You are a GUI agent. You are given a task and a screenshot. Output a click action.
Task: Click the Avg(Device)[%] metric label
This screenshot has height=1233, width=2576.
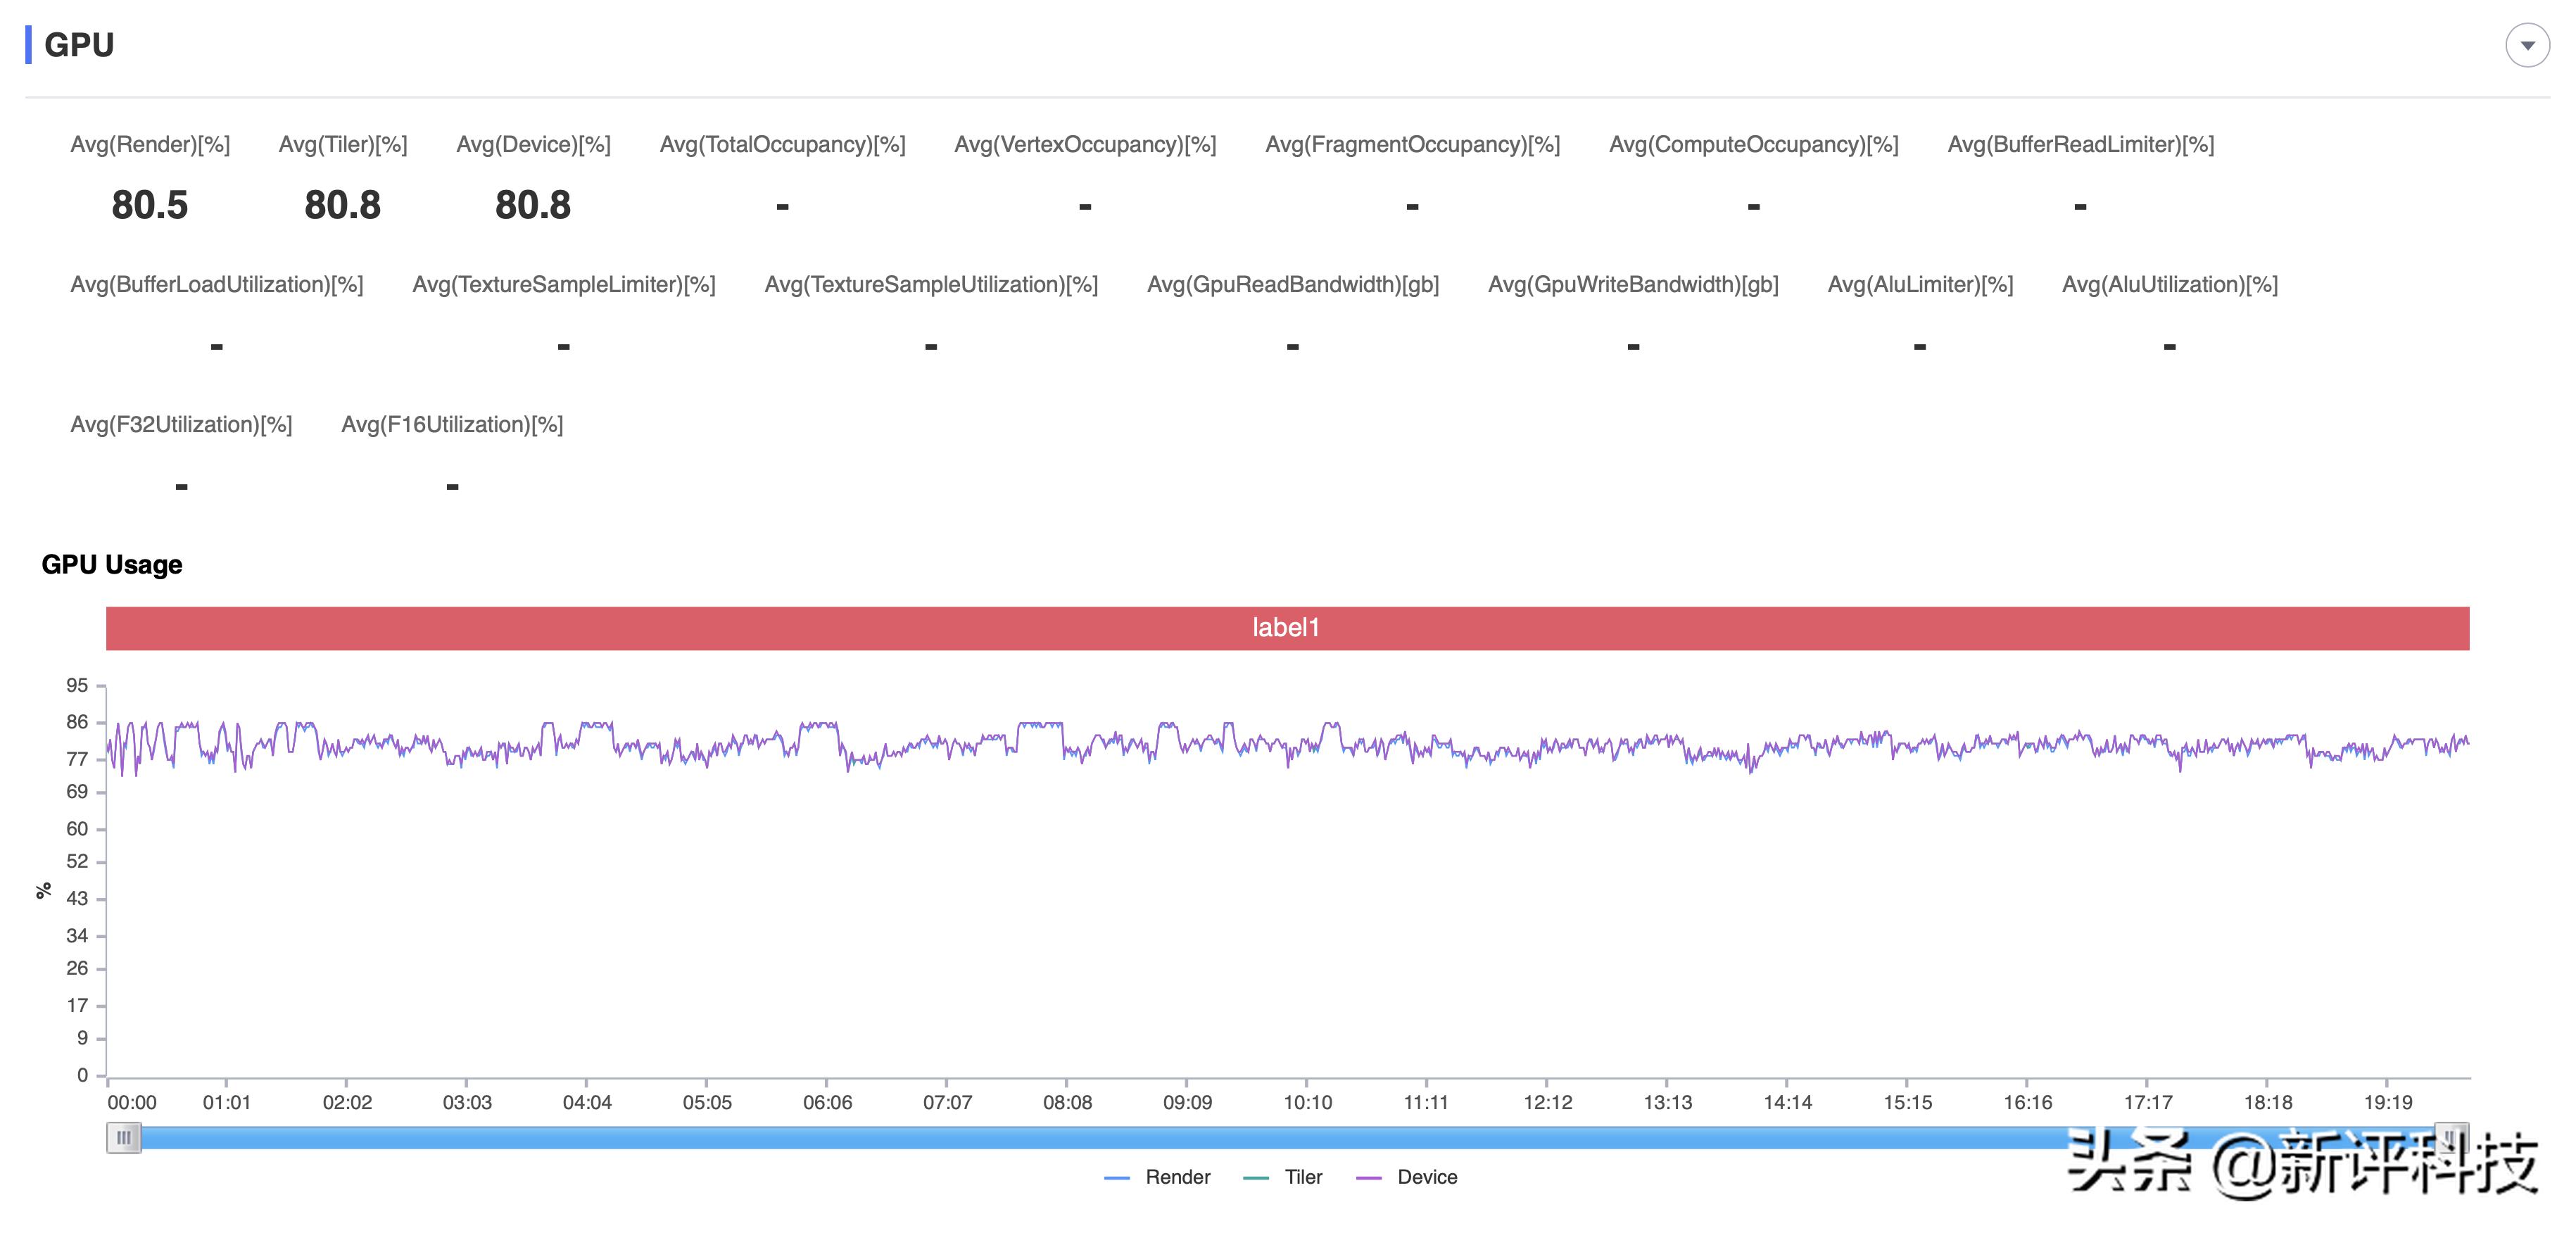coord(533,144)
